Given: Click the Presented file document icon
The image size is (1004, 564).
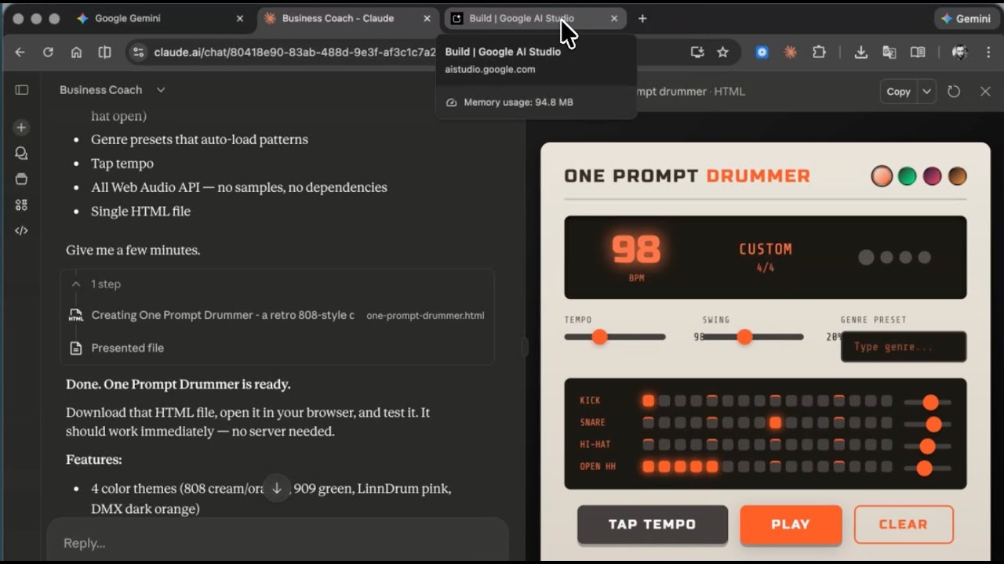Looking at the screenshot, I should click(76, 348).
